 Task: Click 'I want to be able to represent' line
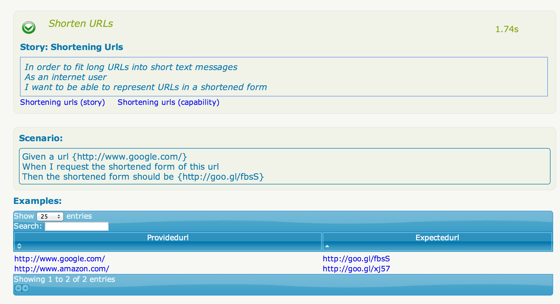146,87
